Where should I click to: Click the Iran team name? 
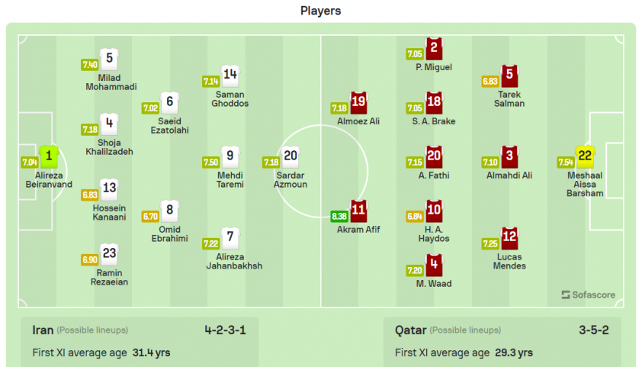click(x=43, y=330)
